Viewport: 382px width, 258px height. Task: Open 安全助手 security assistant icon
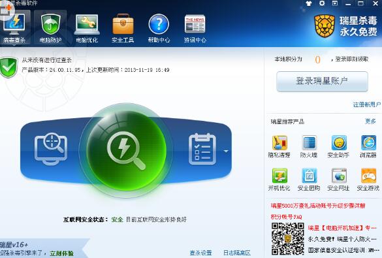[338, 146]
